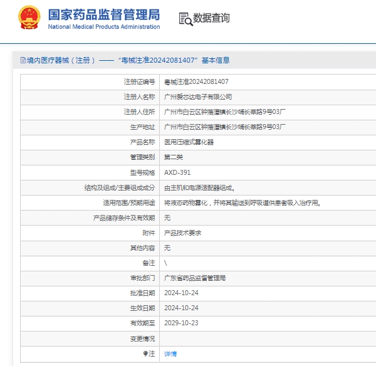Click the bullet icon beside 注

click(x=145, y=353)
